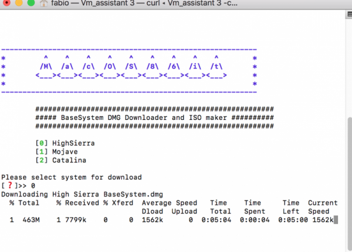Click the '% Xferd' column header
This screenshot has height=252, width=352.
click(x=119, y=203)
